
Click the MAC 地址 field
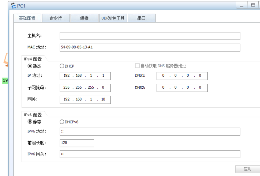(150, 47)
